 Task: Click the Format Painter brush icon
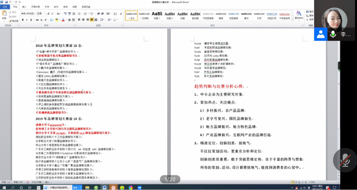[x=10, y=21]
